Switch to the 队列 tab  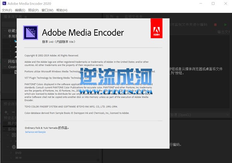pyautogui.click(x=110, y=17)
